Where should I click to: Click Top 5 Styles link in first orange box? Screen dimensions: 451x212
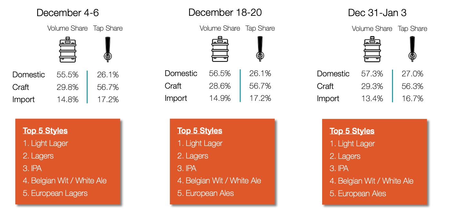[45, 130]
